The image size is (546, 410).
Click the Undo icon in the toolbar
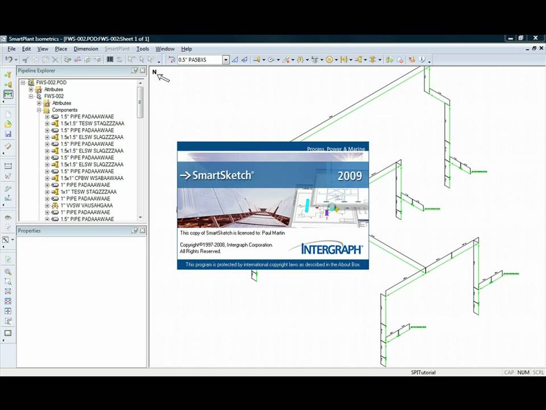[9, 60]
